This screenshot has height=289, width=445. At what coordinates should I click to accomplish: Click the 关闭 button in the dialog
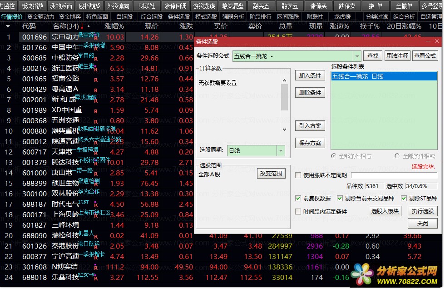(423, 224)
